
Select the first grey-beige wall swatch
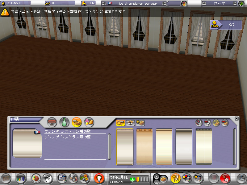coord(125,147)
